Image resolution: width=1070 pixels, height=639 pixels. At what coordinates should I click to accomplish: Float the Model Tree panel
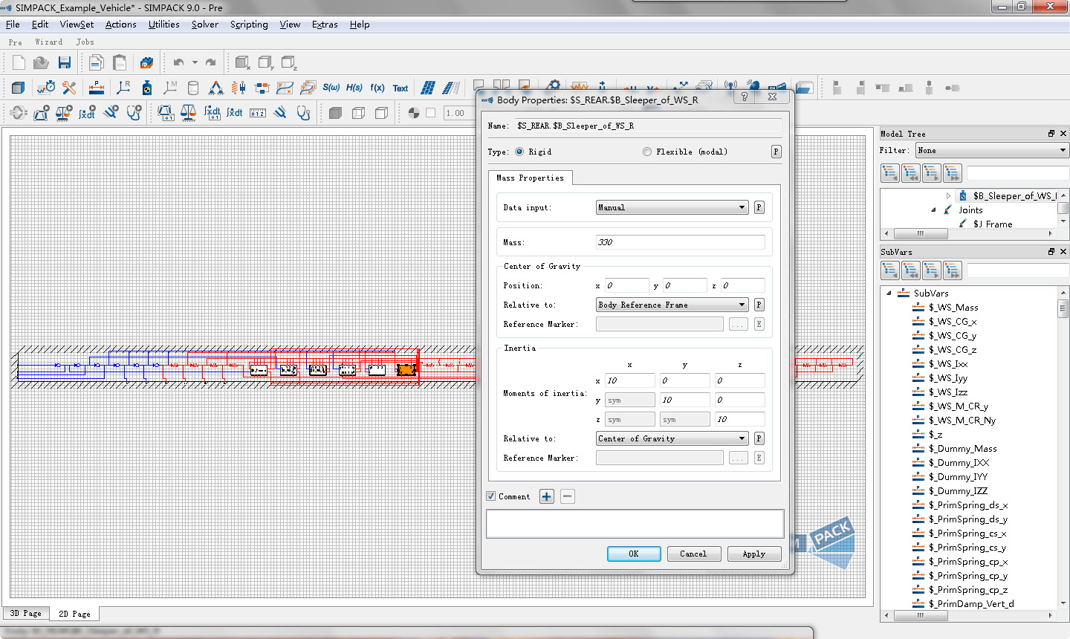(1051, 134)
